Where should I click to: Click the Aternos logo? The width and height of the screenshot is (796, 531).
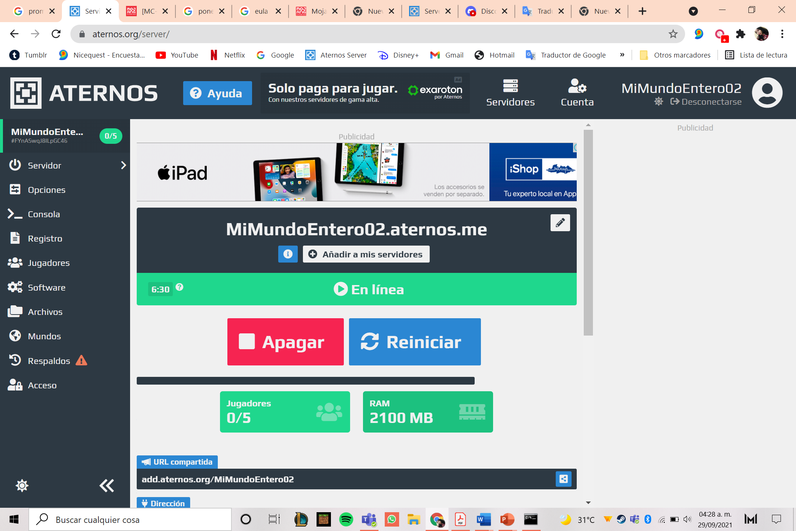click(84, 93)
